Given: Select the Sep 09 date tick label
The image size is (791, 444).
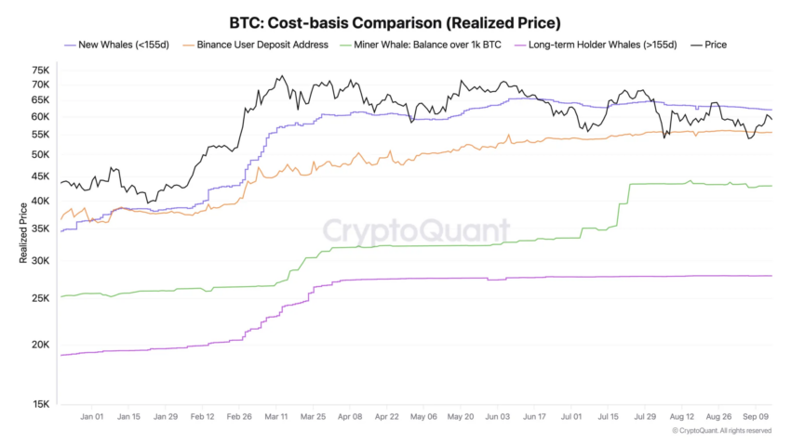Looking at the screenshot, I should 756,417.
